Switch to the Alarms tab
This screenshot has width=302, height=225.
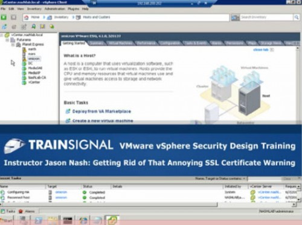pos(216,43)
